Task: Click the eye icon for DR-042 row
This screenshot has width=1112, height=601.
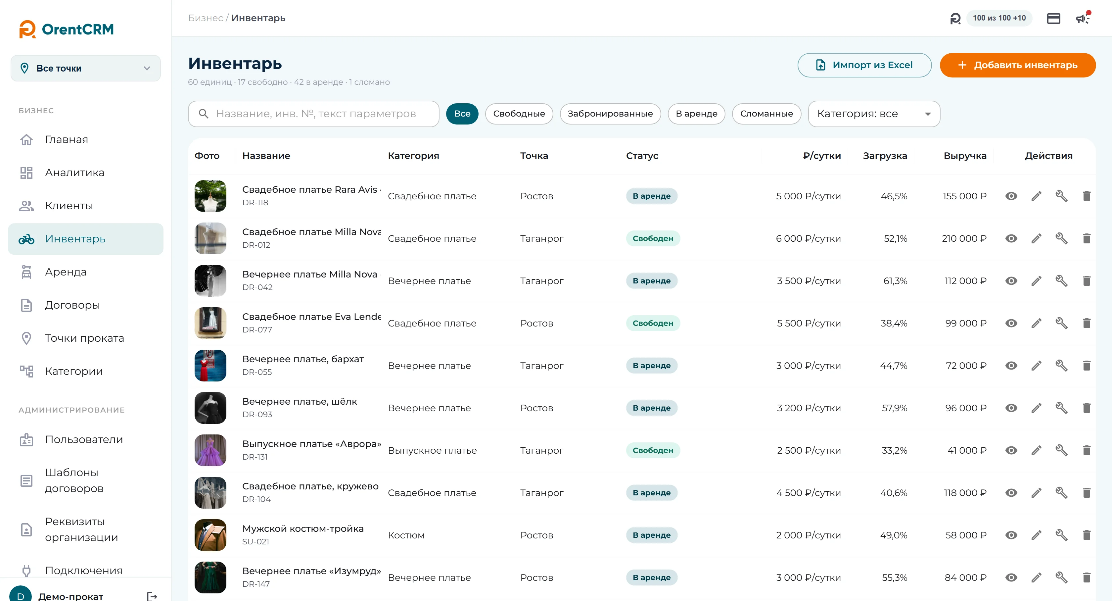Action: coord(1011,281)
